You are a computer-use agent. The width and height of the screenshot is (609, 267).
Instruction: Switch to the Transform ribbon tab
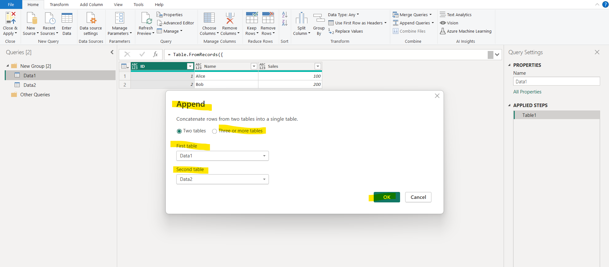(x=59, y=4)
